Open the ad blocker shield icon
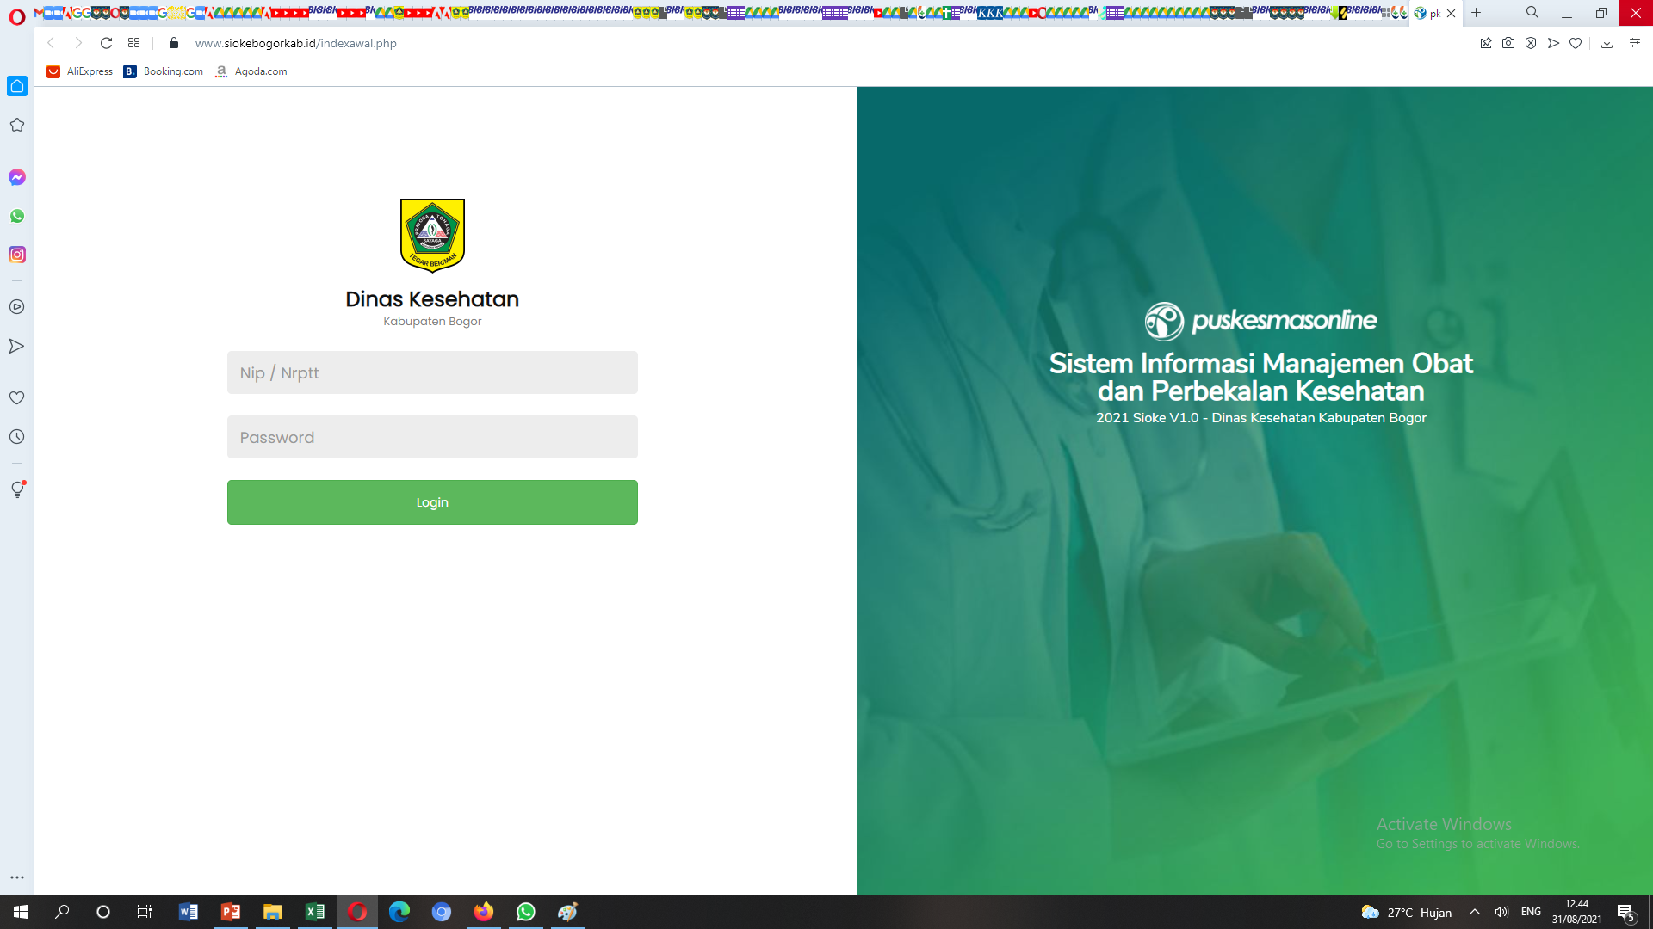Screen dimensions: 1653x929 (x=1531, y=43)
